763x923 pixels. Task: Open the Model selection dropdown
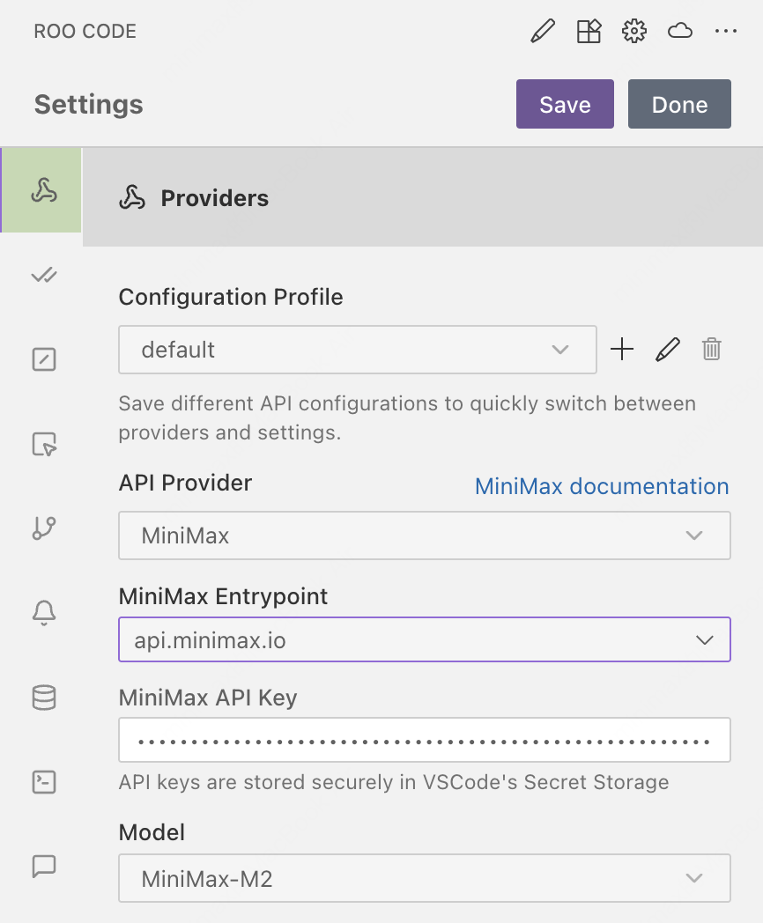(x=424, y=878)
